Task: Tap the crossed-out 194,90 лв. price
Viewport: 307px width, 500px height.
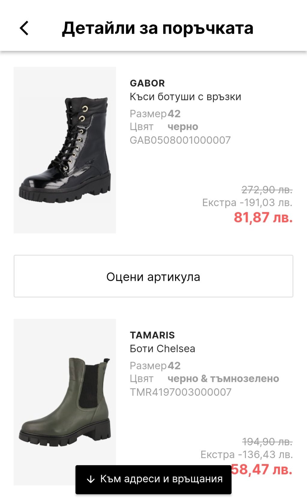Action: point(267,442)
